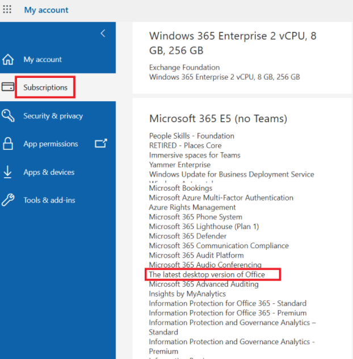Click Information Protection and Governance Analytics - Premium
Viewport: 353px width, 359px height.
click(x=232, y=347)
